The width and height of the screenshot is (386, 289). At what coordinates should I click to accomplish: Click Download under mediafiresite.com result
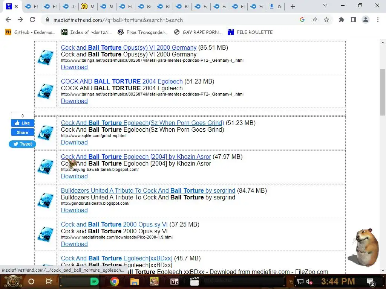tap(74, 244)
